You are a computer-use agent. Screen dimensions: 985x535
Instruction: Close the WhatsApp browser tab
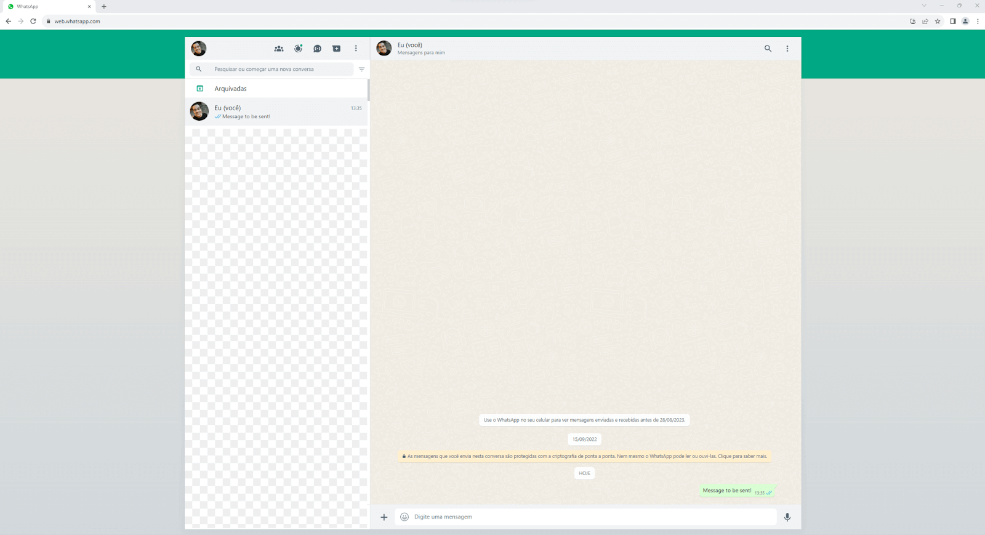tap(89, 7)
